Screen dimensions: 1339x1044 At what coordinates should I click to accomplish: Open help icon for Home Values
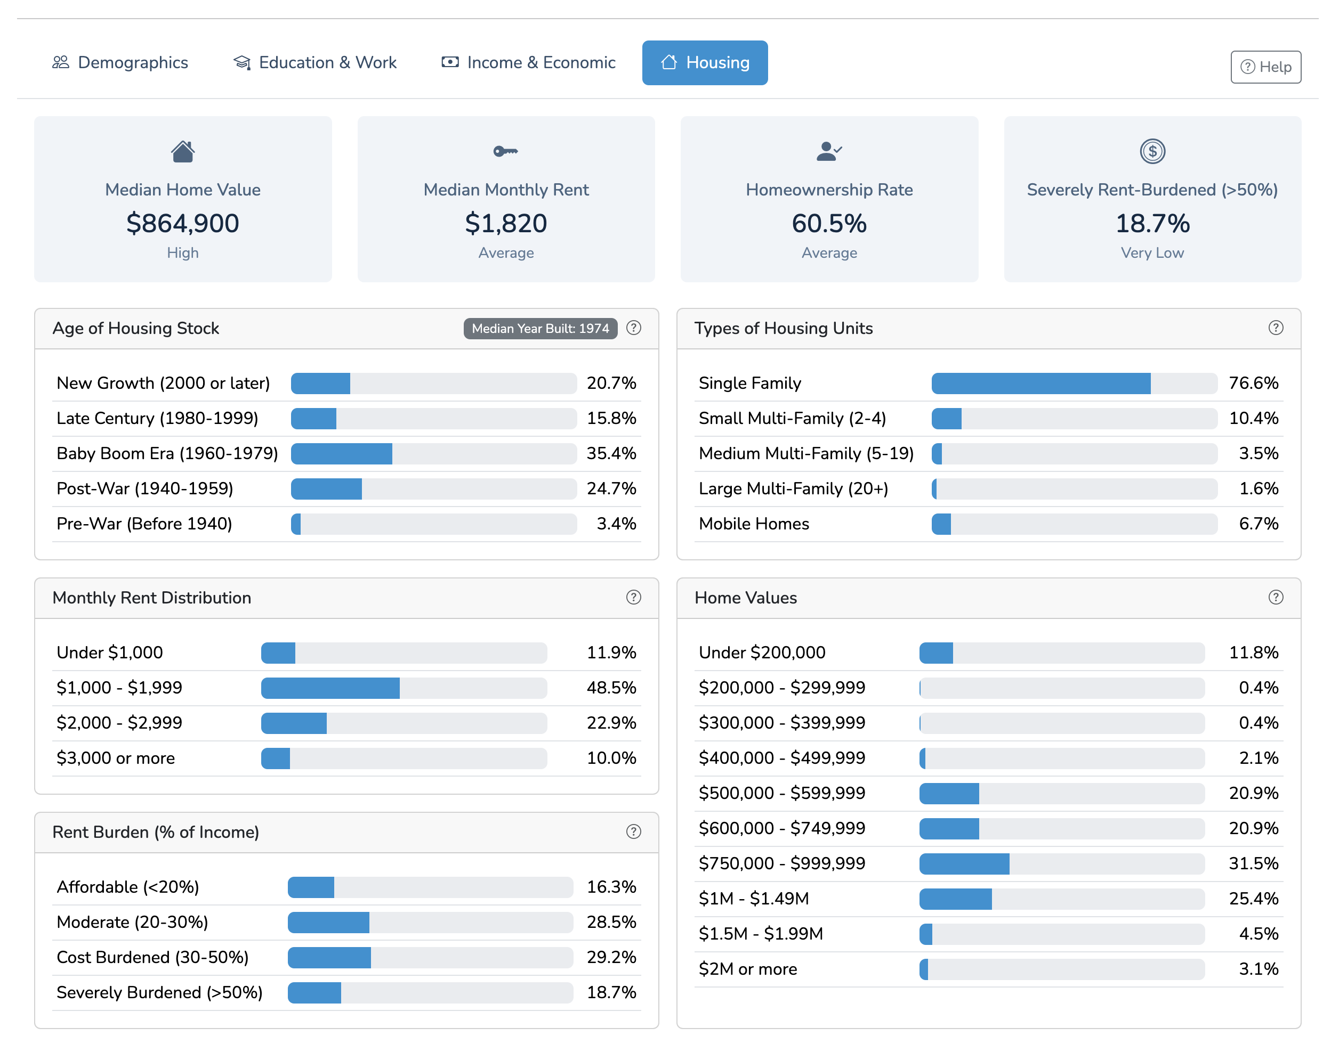1276,597
